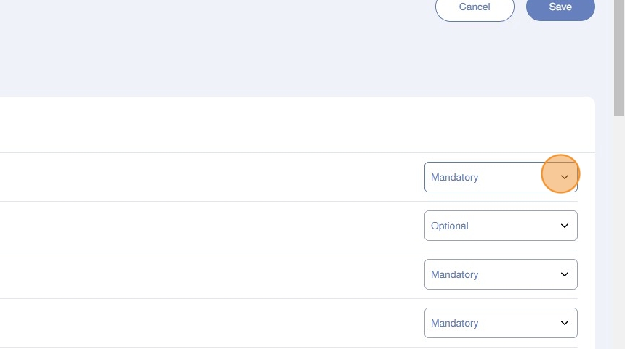625x349 pixels.
Task: Click the chevron arrow in the highlighted Mandatory dropdown
Action: (565, 177)
